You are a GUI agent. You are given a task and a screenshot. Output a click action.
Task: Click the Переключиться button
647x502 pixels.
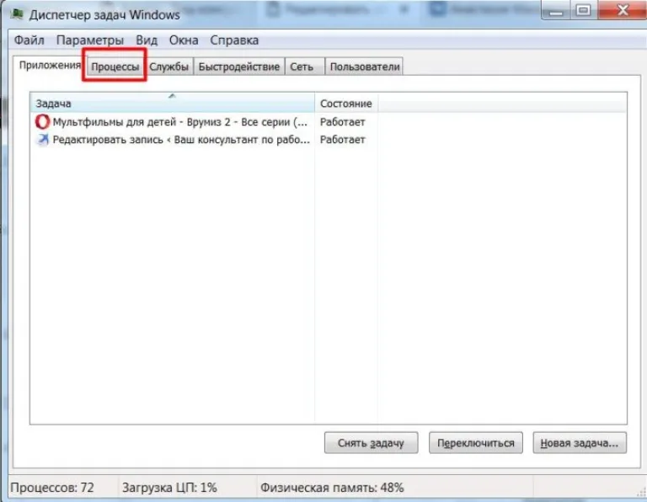coord(476,442)
